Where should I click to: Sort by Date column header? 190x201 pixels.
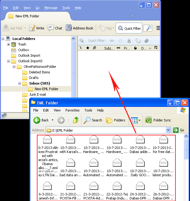tap(146, 48)
